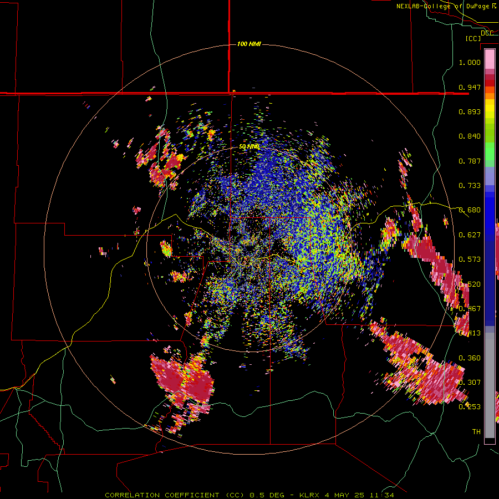Screen dimensions: 499x499
Task: Pick the light pink top color bar segment
Action: click(x=490, y=59)
